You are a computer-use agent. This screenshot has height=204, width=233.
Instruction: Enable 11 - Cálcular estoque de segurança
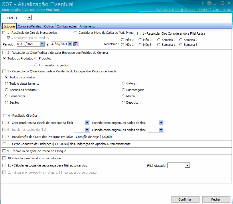tap(4, 165)
